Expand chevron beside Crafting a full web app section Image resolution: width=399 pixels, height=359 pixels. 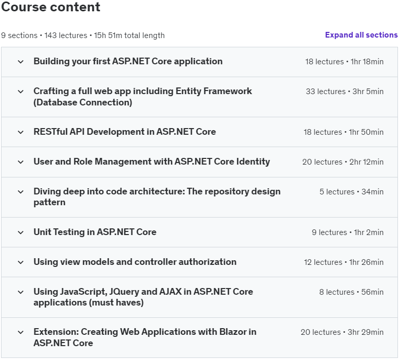coord(21,92)
